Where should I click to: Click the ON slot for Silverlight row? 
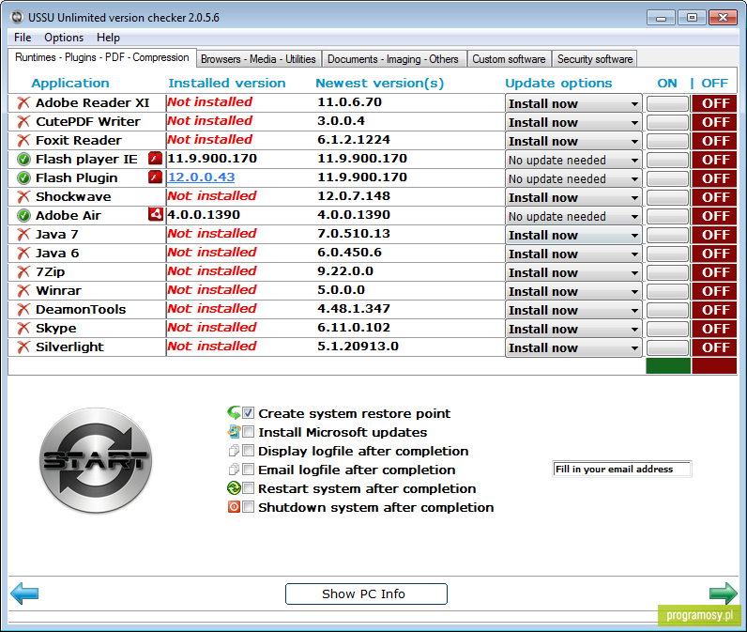click(x=667, y=347)
